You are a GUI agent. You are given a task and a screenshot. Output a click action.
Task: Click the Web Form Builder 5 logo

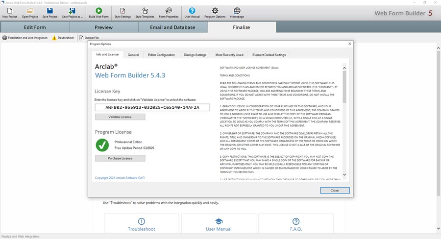(403, 13)
